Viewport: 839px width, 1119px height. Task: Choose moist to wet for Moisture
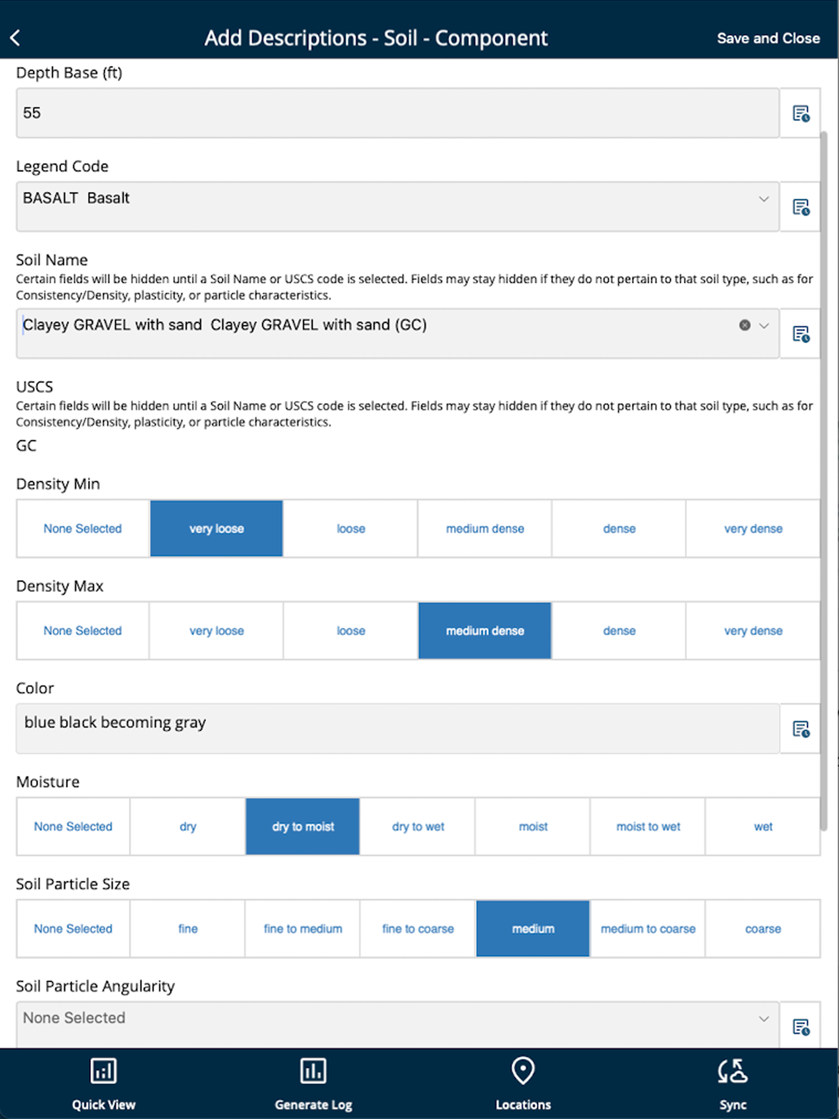click(648, 827)
